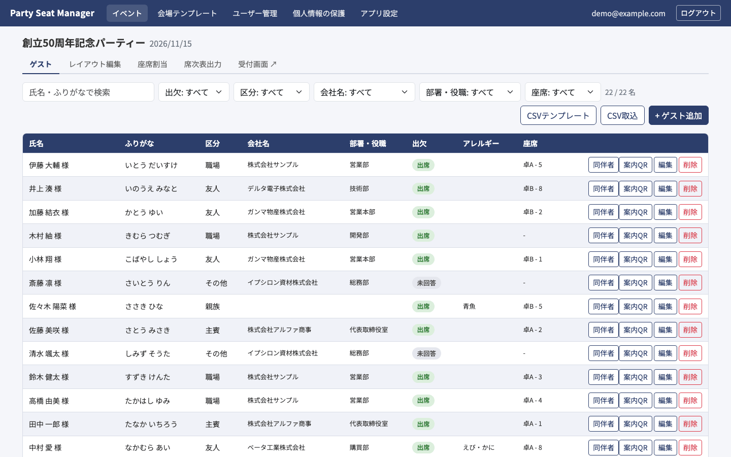Download the CSVテンプレート

tap(558, 115)
